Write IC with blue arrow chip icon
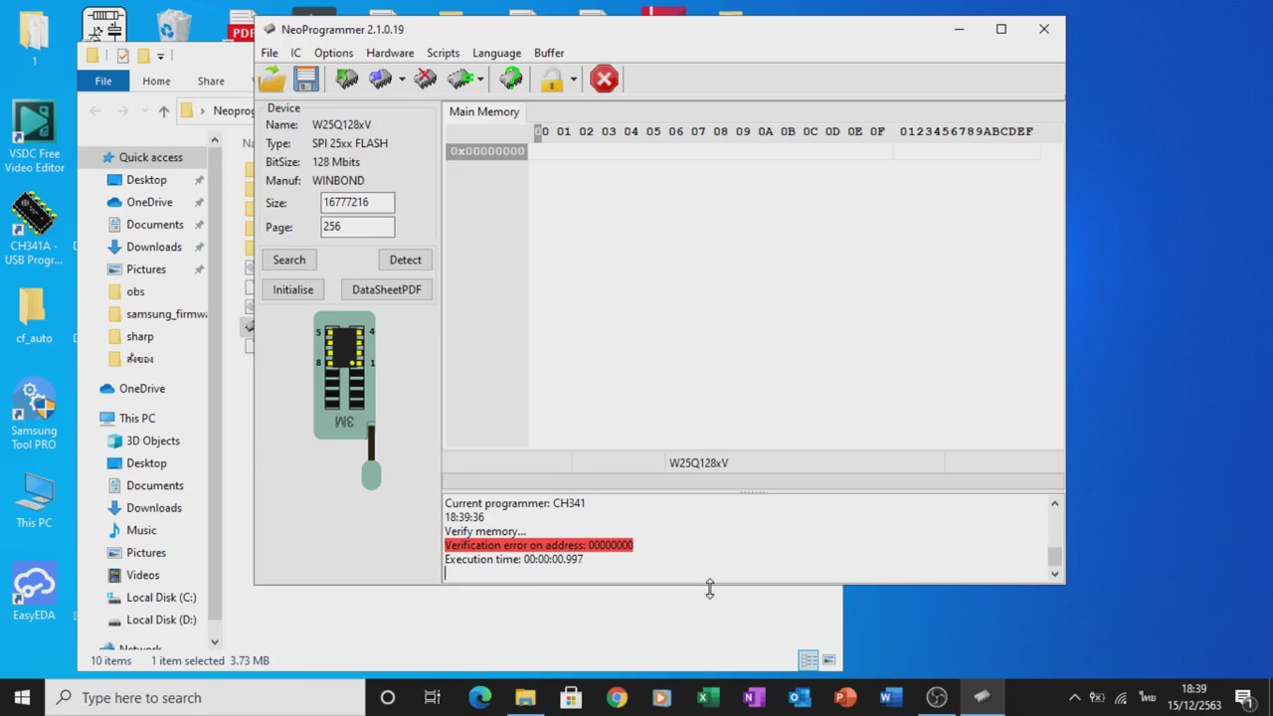 pyautogui.click(x=380, y=80)
